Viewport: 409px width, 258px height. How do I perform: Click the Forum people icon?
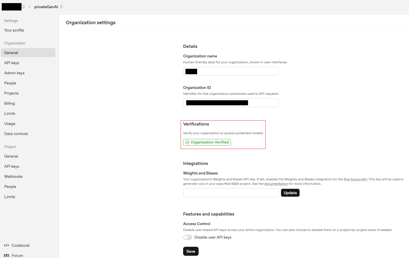tap(6, 255)
